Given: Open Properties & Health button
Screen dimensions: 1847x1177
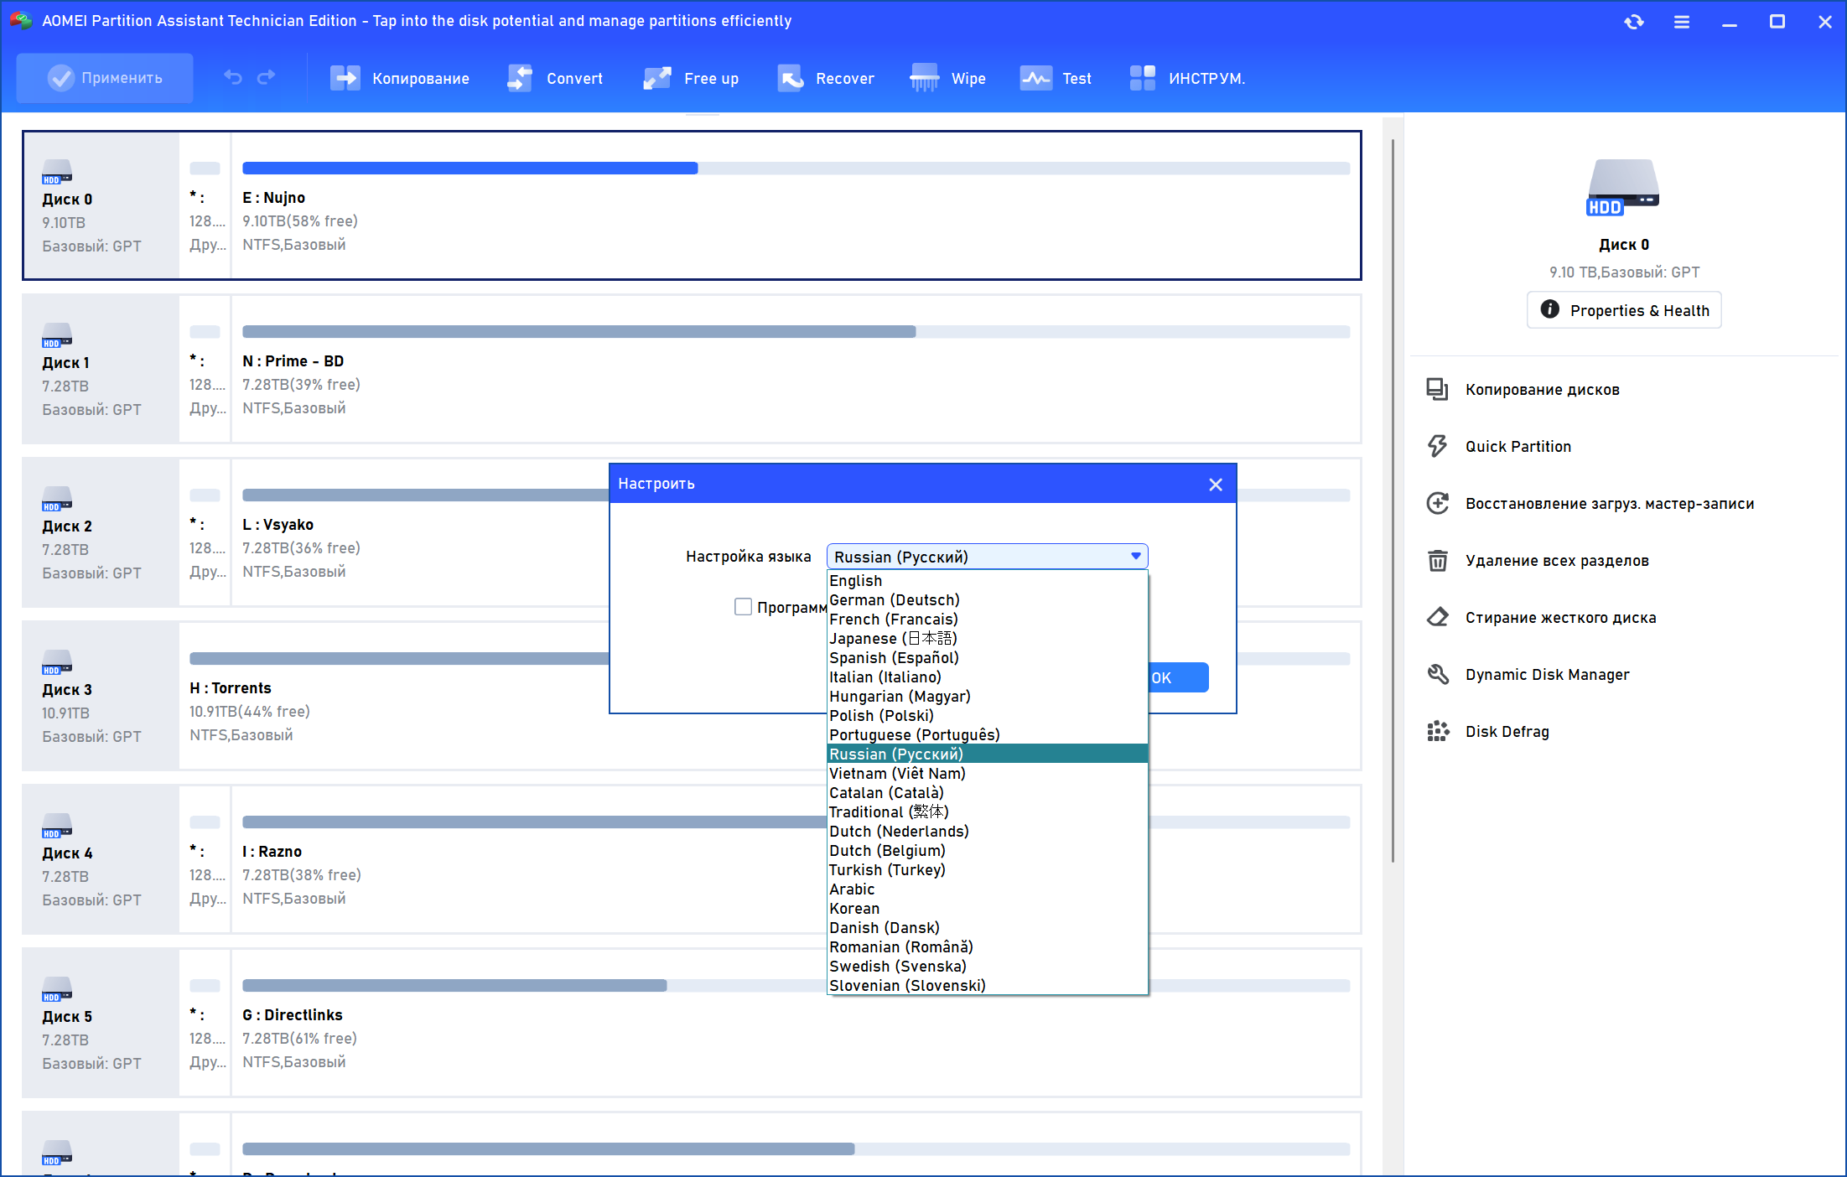Looking at the screenshot, I should tap(1624, 310).
